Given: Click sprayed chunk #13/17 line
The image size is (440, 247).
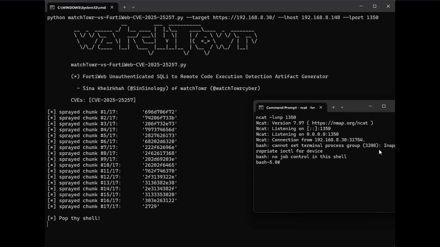Looking at the screenshot, I should 112,183.
